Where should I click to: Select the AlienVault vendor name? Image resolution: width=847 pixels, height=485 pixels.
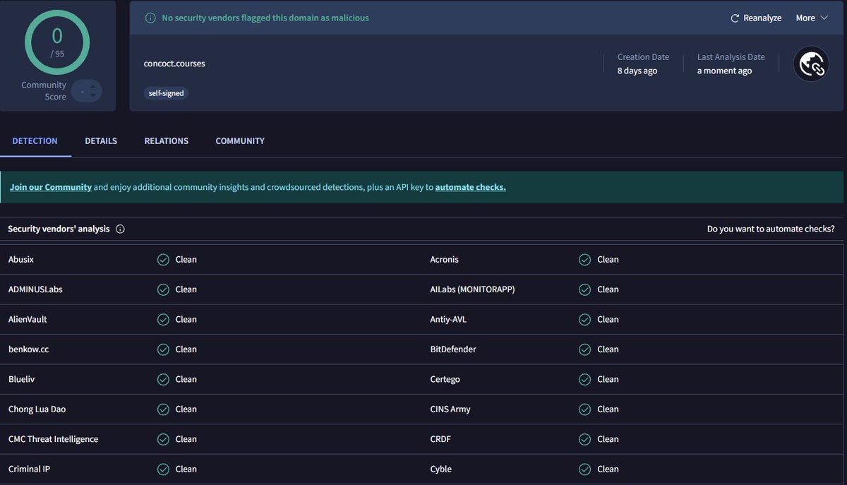pos(28,320)
